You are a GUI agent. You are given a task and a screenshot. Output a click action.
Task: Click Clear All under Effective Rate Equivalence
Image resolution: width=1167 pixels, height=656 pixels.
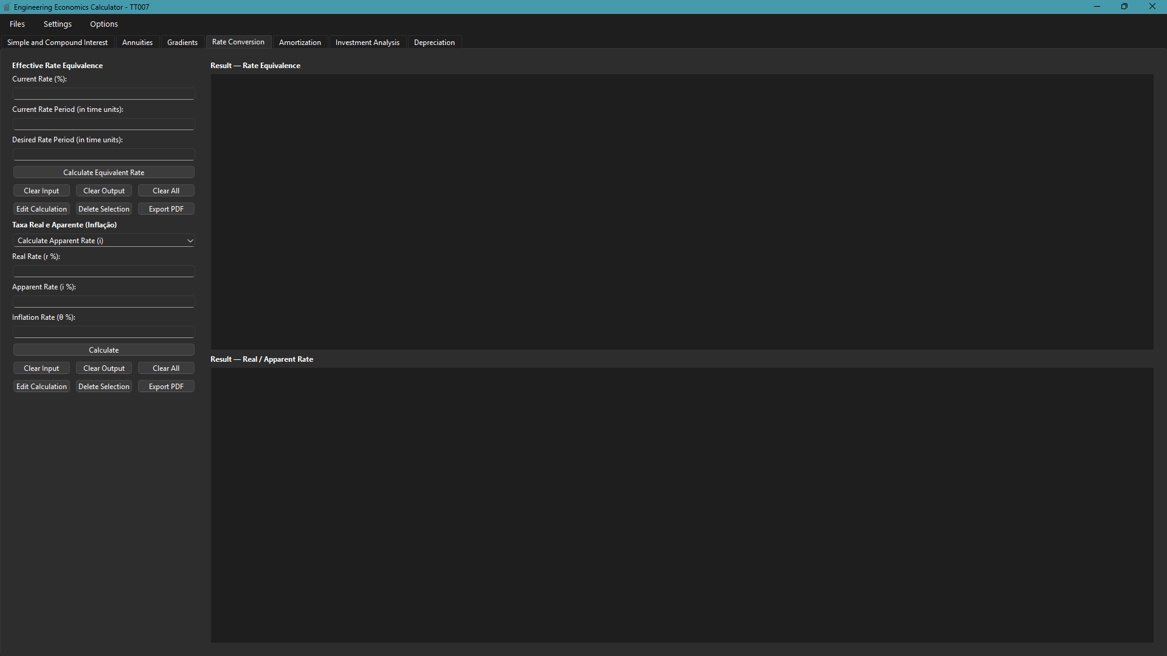point(166,191)
